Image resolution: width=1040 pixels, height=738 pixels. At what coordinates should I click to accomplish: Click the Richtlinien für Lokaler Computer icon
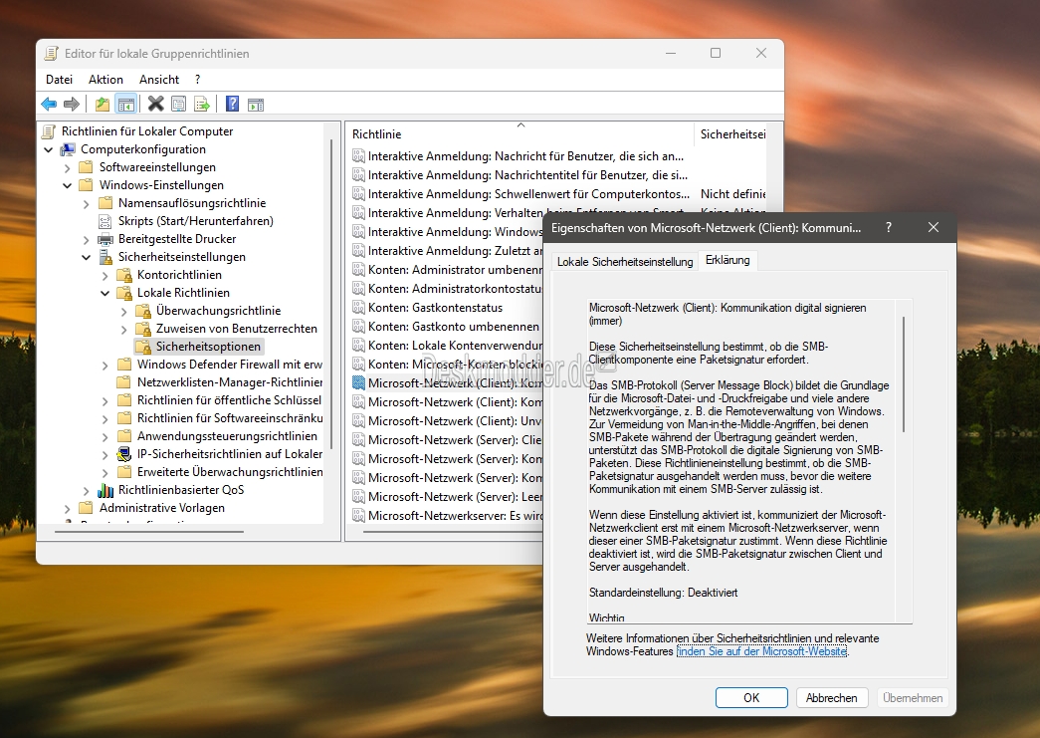click(x=49, y=130)
